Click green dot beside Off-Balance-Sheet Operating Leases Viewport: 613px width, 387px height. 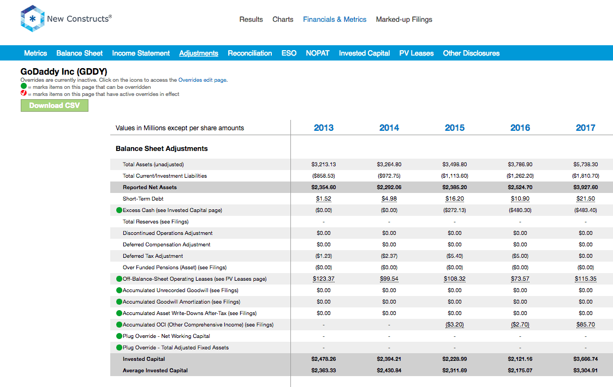119,279
